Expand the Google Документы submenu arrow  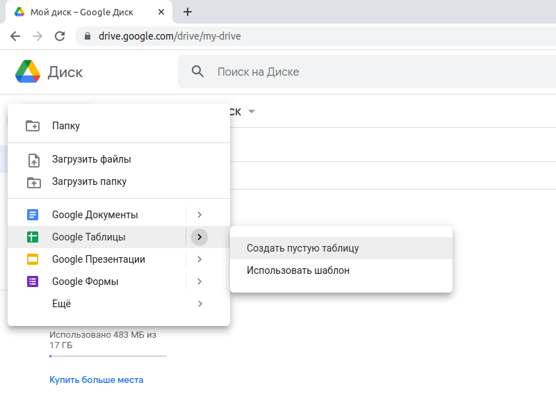click(x=199, y=215)
